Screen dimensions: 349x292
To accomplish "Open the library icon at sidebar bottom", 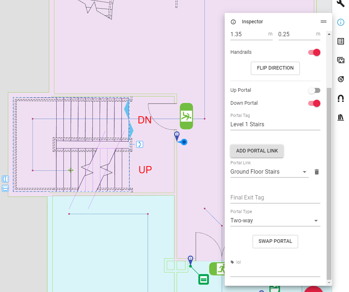I will tap(340, 117).
